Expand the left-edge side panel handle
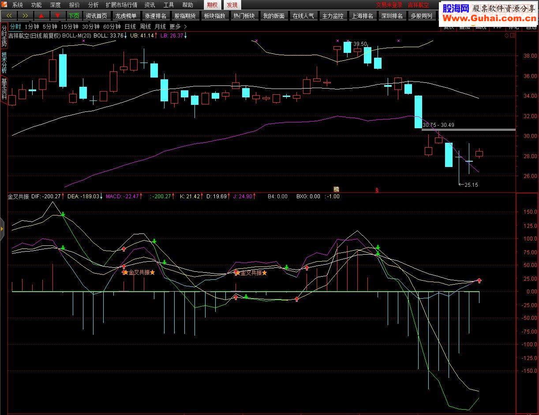The height and width of the screenshot is (415, 539). [x=2, y=229]
